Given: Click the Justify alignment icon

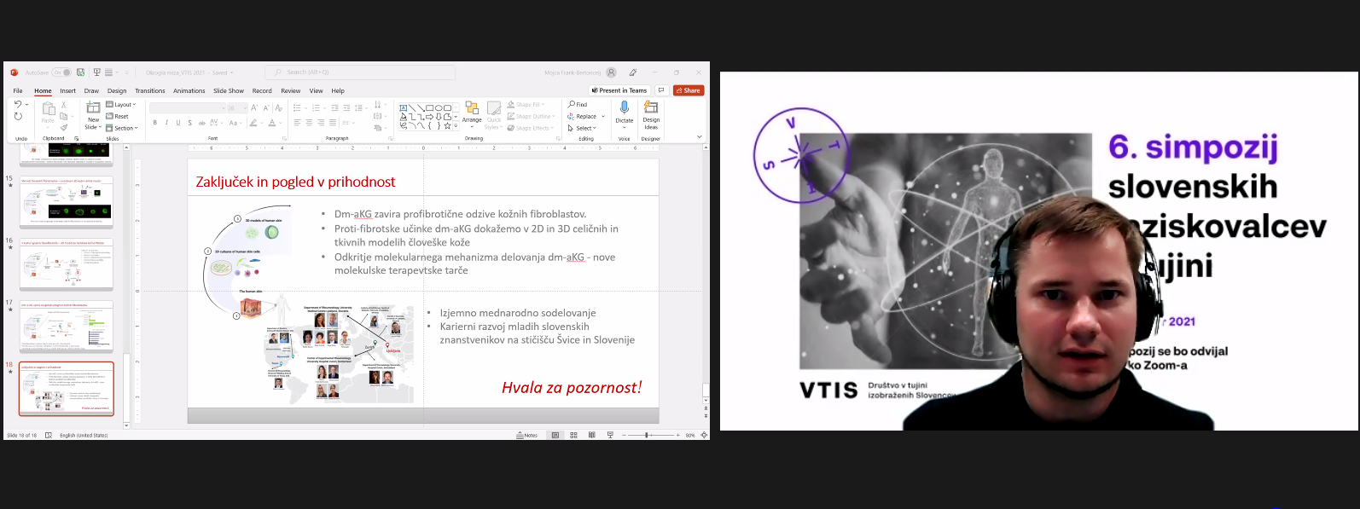Looking at the screenshot, I should [333, 123].
